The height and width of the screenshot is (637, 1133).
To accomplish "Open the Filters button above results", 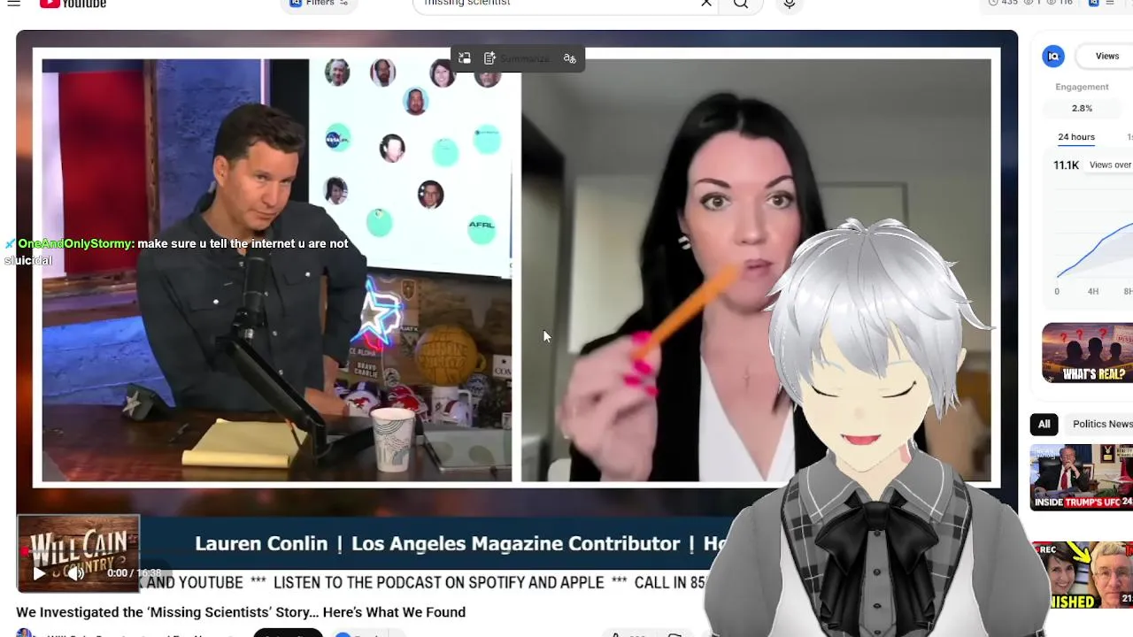I will point(320,4).
